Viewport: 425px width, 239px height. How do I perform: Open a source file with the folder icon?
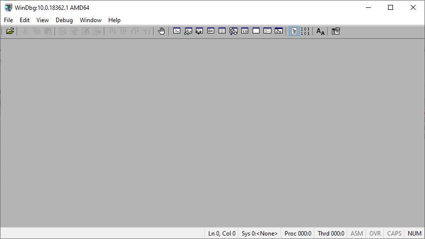tap(10, 31)
